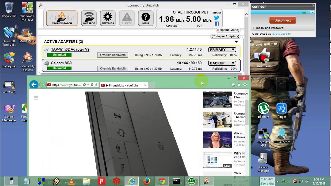The height and width of the screenshot is (186, 331).
Task: Open Windows 8 Manager desktop icon
Action: [27, 12]
